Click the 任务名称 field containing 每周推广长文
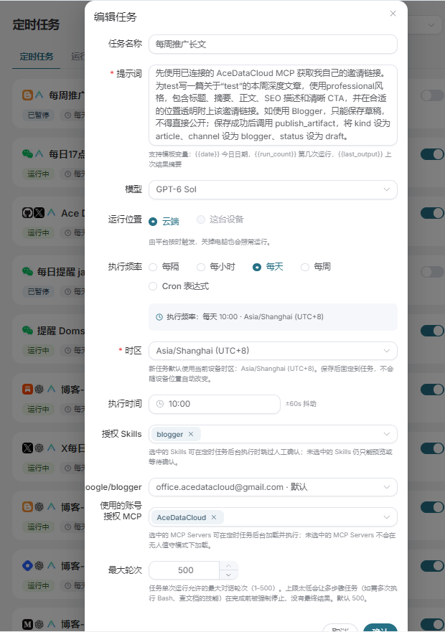 (273, 44)
